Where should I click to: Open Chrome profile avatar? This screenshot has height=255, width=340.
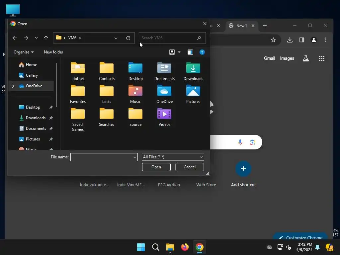313,40
